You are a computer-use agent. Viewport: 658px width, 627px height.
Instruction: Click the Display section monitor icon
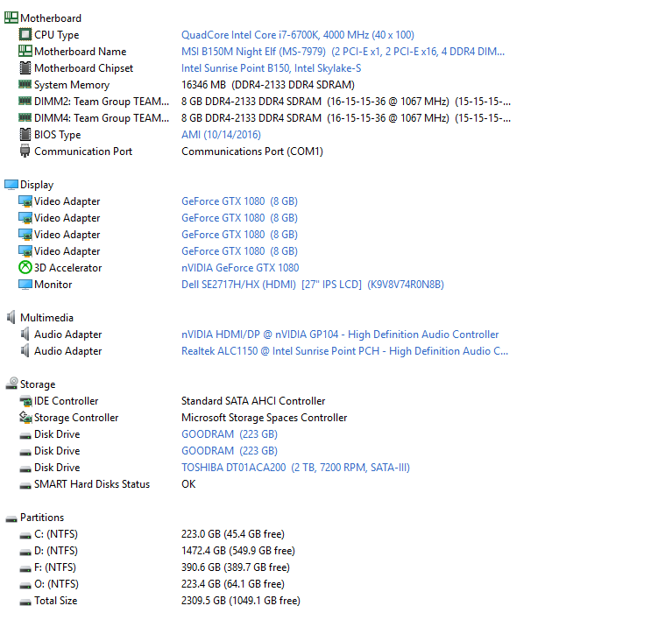click(11, 184)
